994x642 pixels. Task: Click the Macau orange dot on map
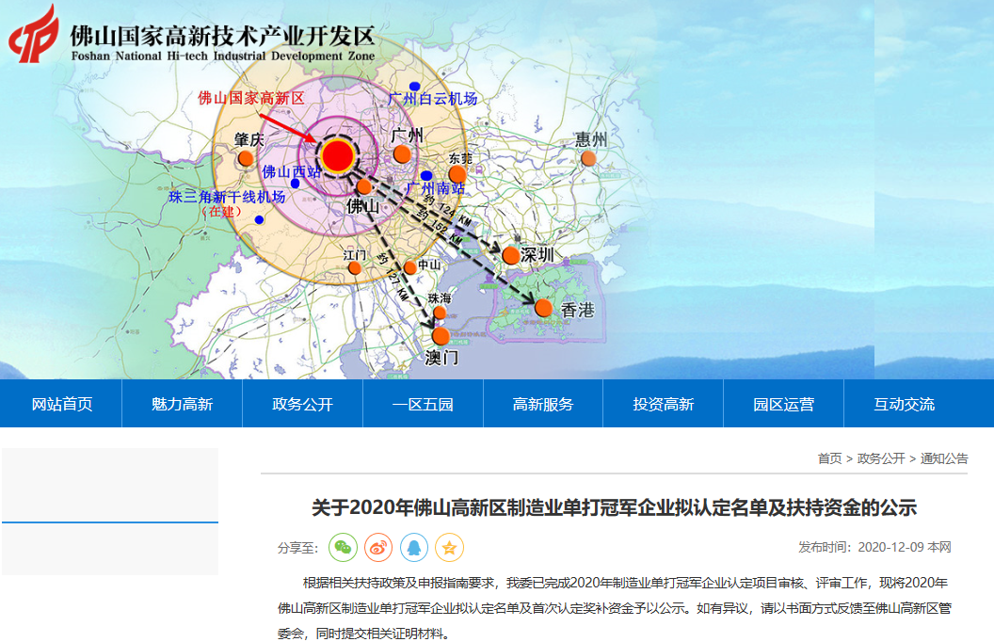pos(441,336)
